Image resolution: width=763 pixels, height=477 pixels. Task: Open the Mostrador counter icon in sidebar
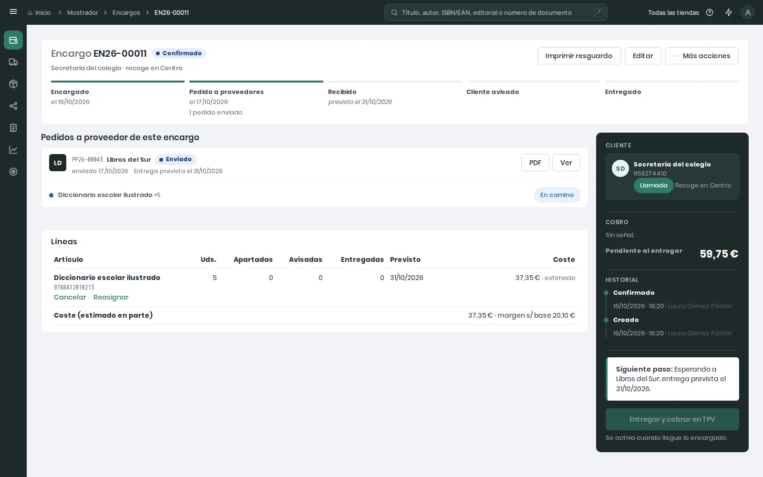[x=13, y=40]
